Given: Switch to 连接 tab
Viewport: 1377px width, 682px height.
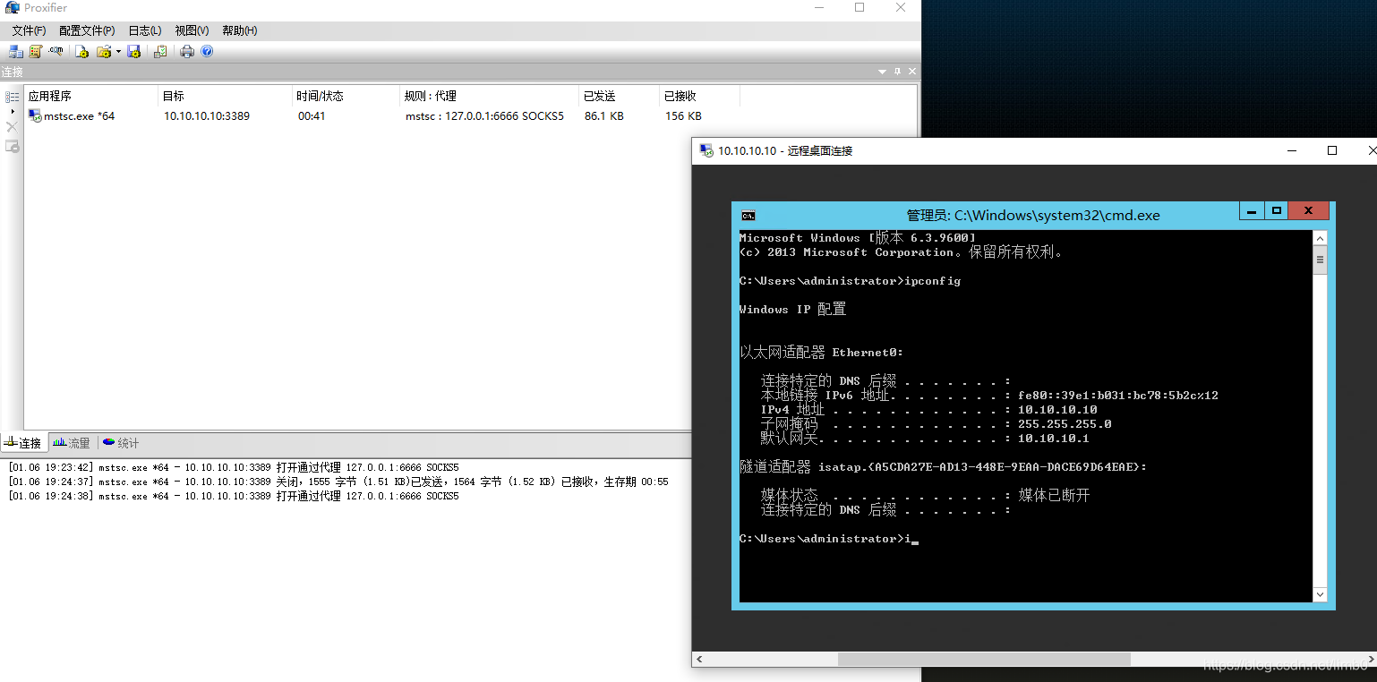Looking at the screenshot, I should click(x=23, y=443).
